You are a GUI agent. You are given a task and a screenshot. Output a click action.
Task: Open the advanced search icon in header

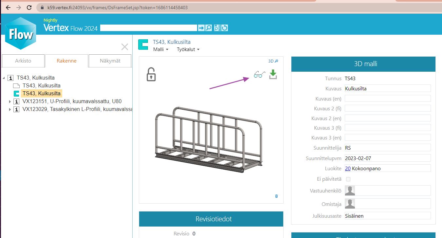(x=217, y=28)
